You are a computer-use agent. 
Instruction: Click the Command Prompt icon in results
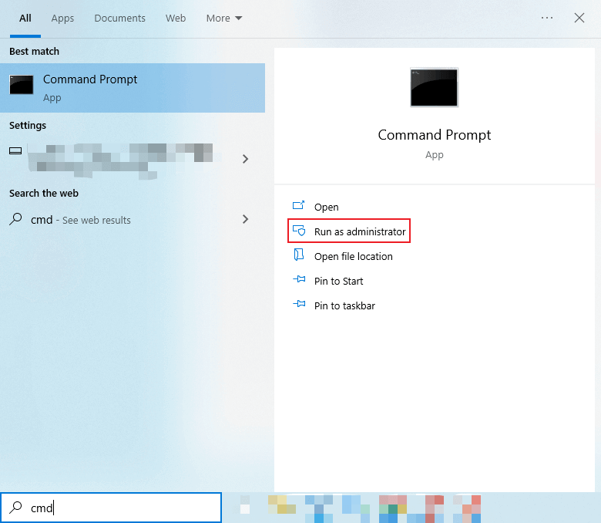click(x=22, y=84)
